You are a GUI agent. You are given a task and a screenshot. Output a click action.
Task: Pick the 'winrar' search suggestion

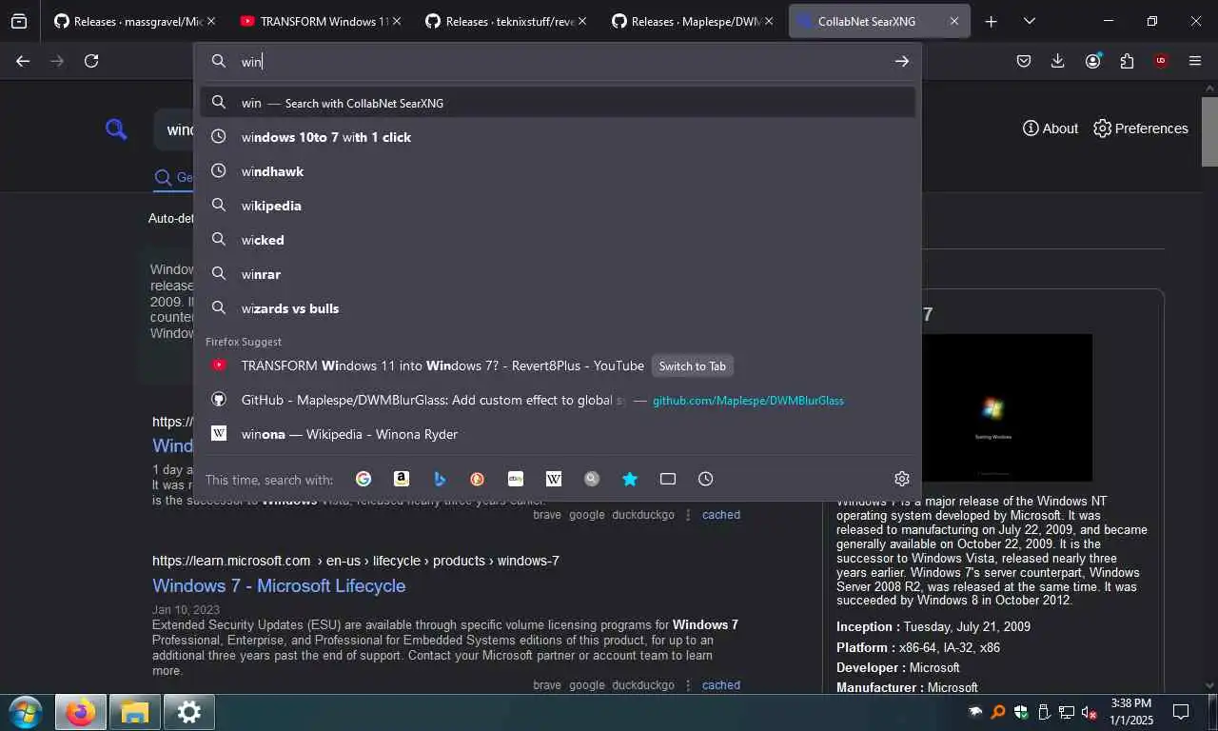point(558,274)
